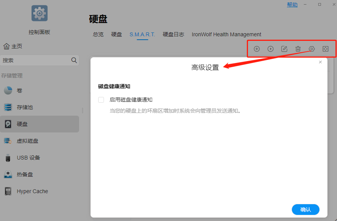Viewport: 337px width, 221px height.
Task: Maximize the control panel window
Action: click(x=319, y=5)
